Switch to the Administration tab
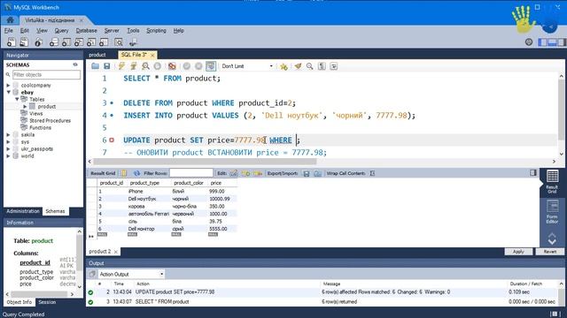Image resolution: width=567 pixels, height=318 pixels. (x=23, y=211)
